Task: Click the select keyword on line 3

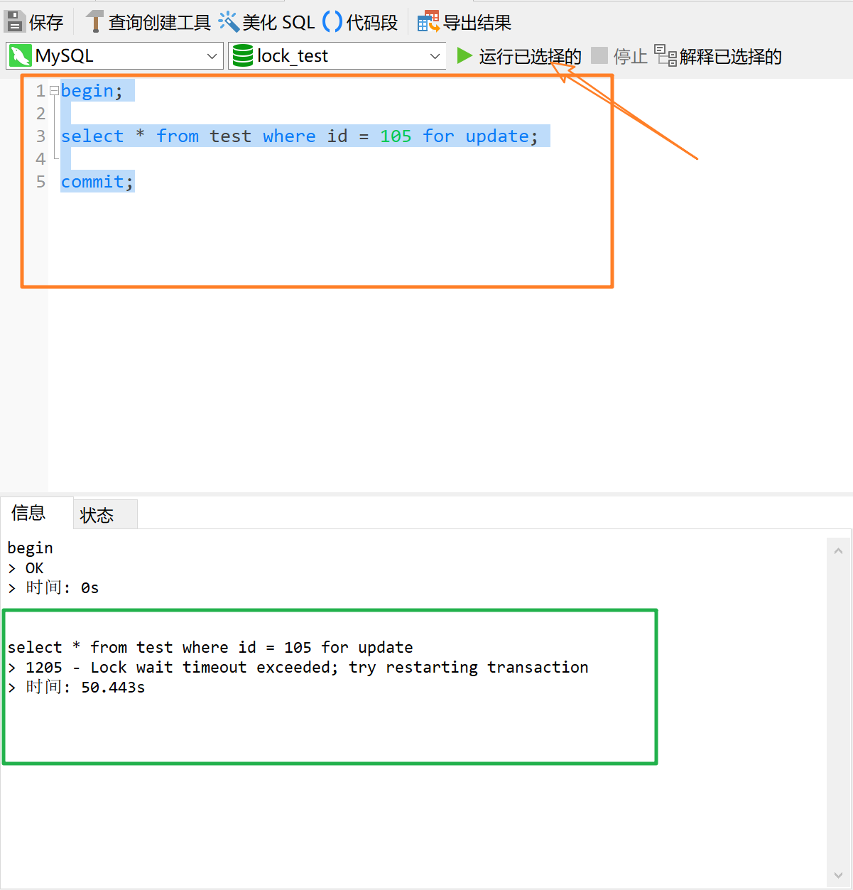Action: 92,136
